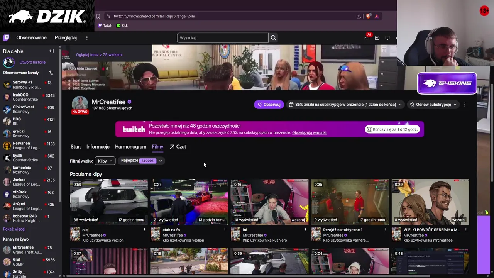Open the site settings icon near the URL
The width and height of the screenshot is (494, 278).
click(x=108, y=16)
